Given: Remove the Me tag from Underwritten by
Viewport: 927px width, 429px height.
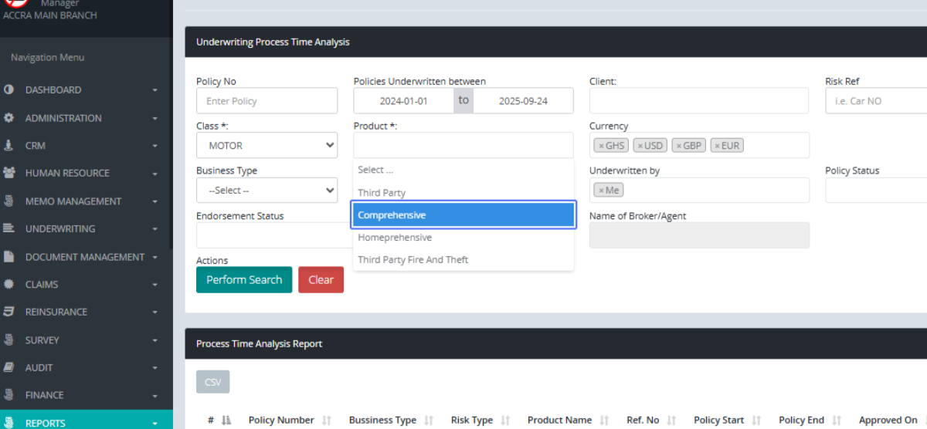Looking at the screenshot, I should 601,191.
